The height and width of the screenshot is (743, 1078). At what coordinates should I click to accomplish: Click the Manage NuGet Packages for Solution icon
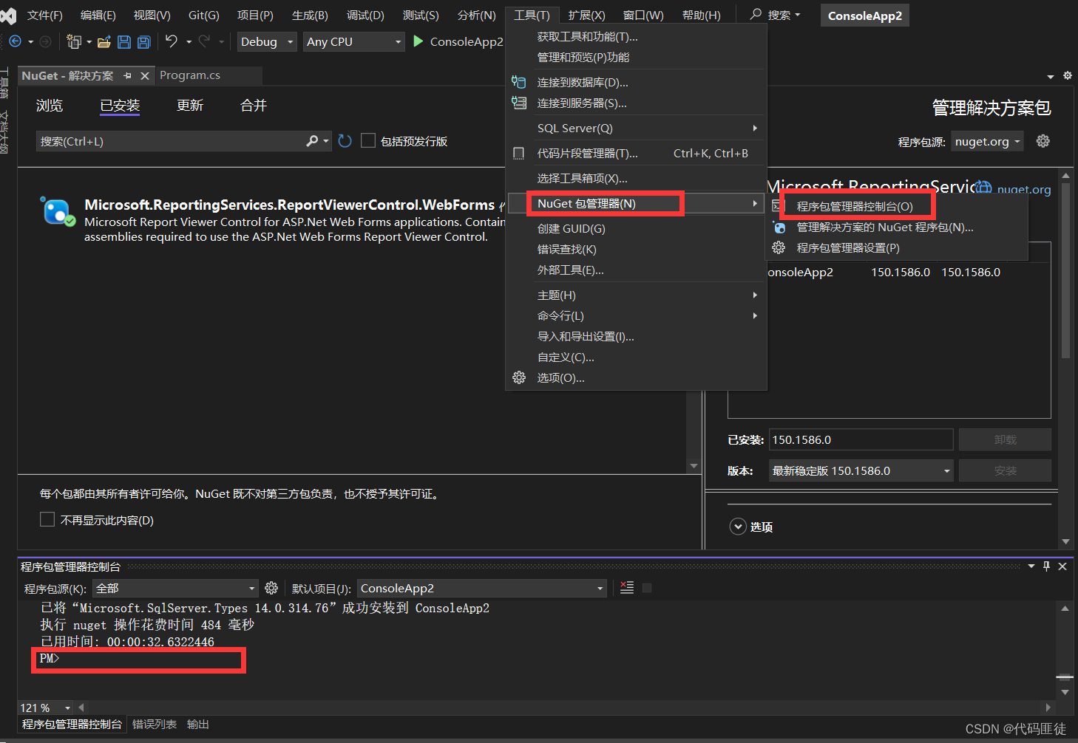779,227
